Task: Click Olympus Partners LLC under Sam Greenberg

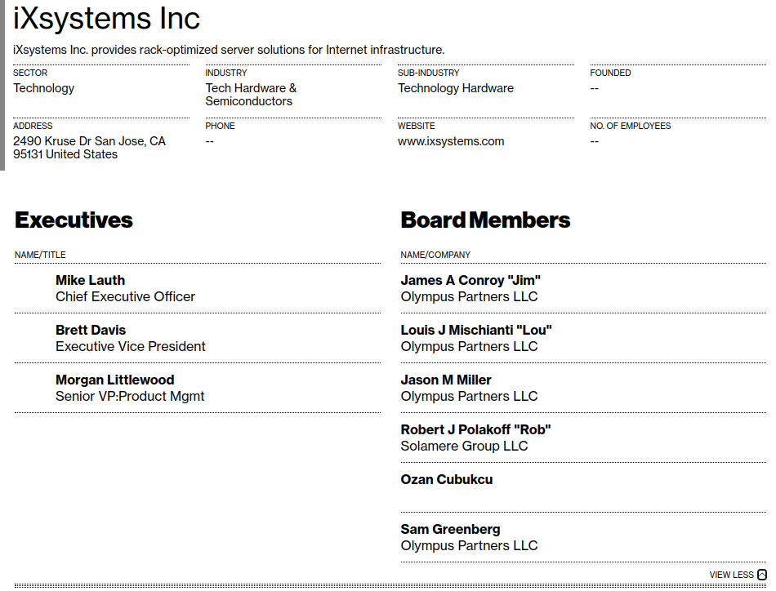Action: point(469,545)
